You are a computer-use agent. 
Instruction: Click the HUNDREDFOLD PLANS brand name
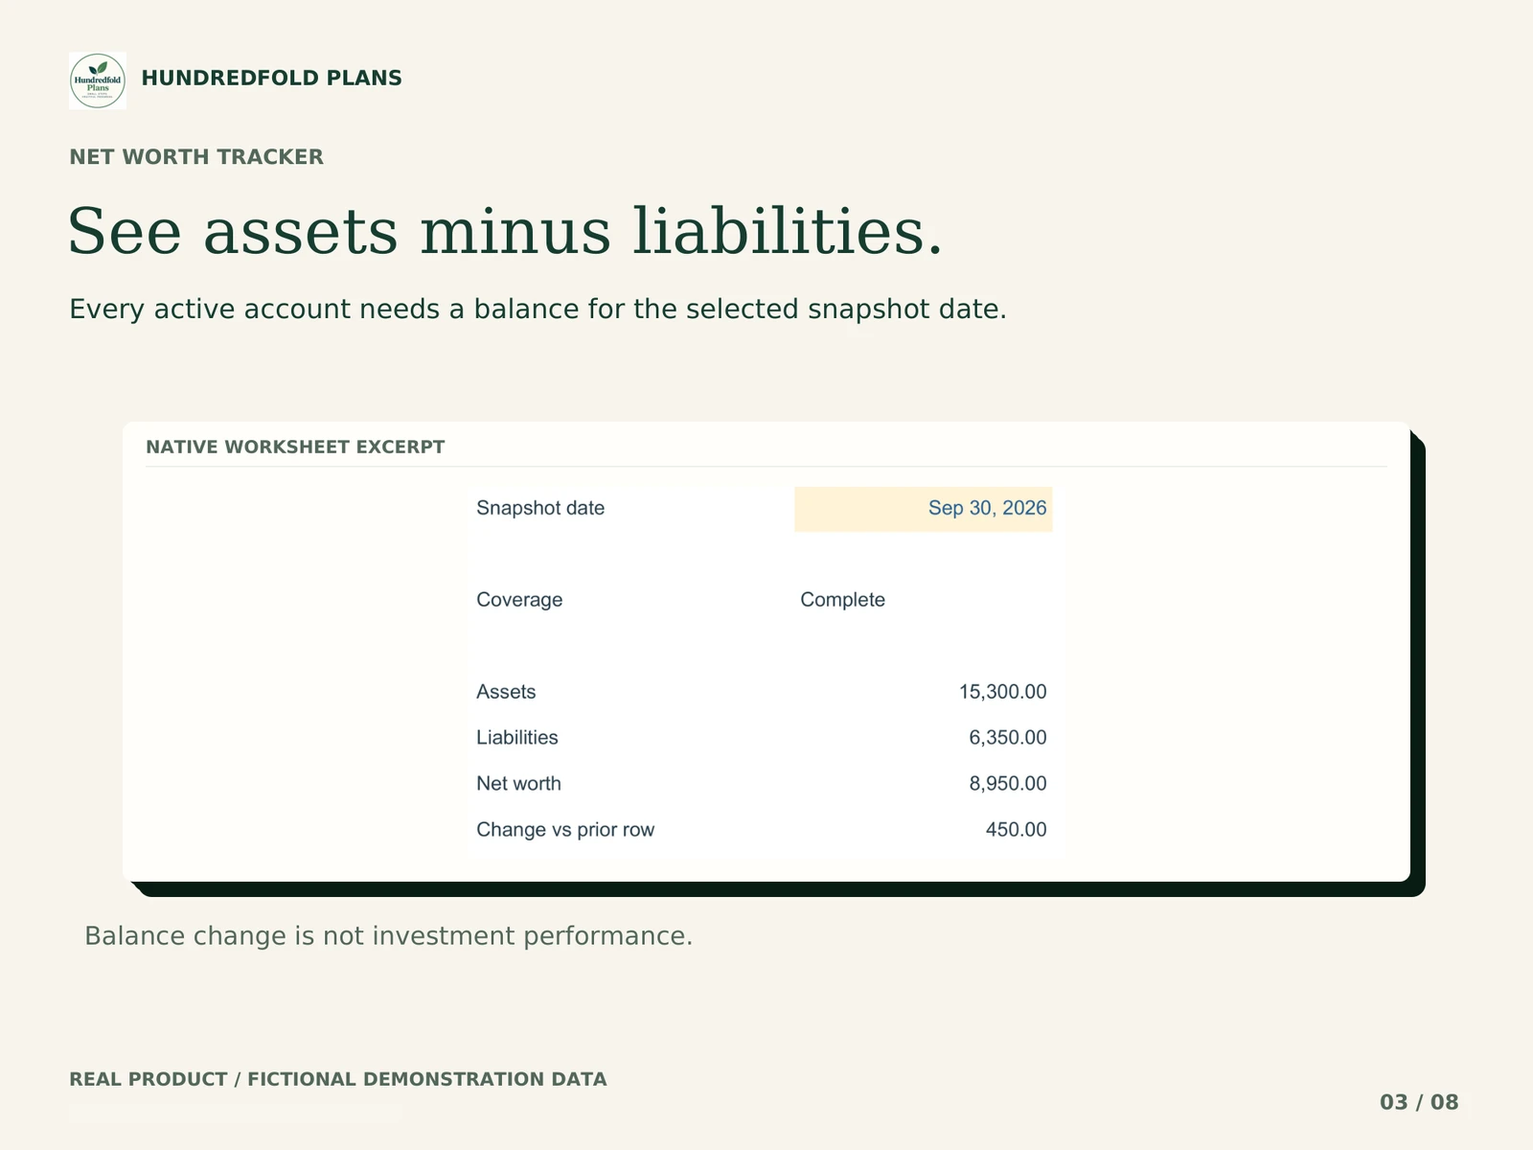[x=271, y=79]
